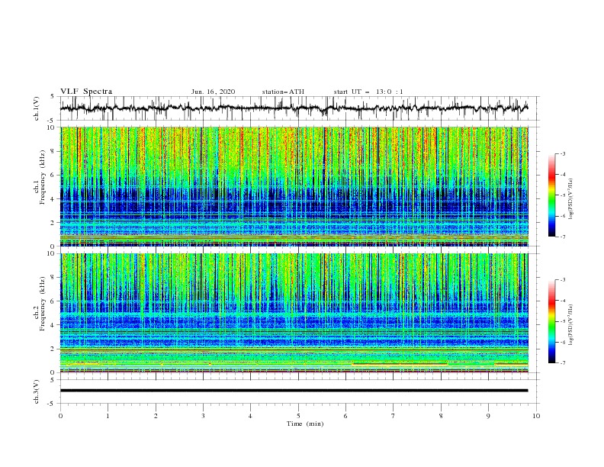
Task: Select the ch.2 colorbar "log(PSD)(V²/Hz)" label
Action: [570, 325]
